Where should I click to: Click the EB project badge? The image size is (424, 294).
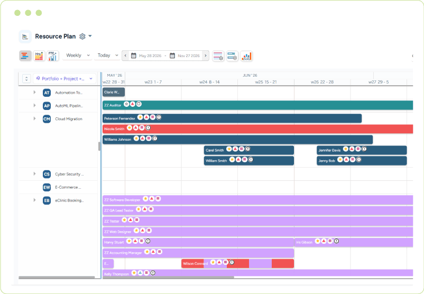click(47, 200)
